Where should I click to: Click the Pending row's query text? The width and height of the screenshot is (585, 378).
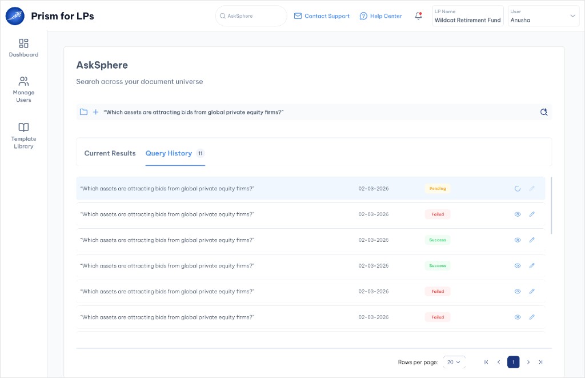point(167,189)
